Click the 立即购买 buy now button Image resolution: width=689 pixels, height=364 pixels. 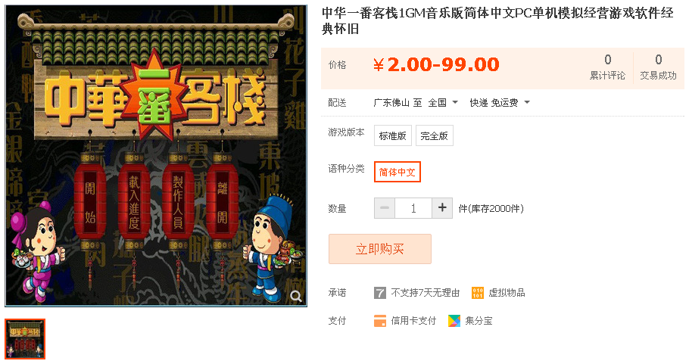[379, 249]
